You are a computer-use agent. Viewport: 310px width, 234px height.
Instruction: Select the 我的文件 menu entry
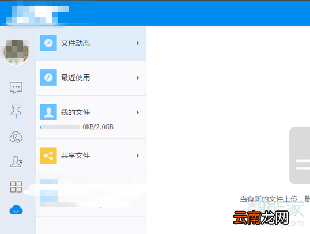pyautogui.click(x=91, y=117)
